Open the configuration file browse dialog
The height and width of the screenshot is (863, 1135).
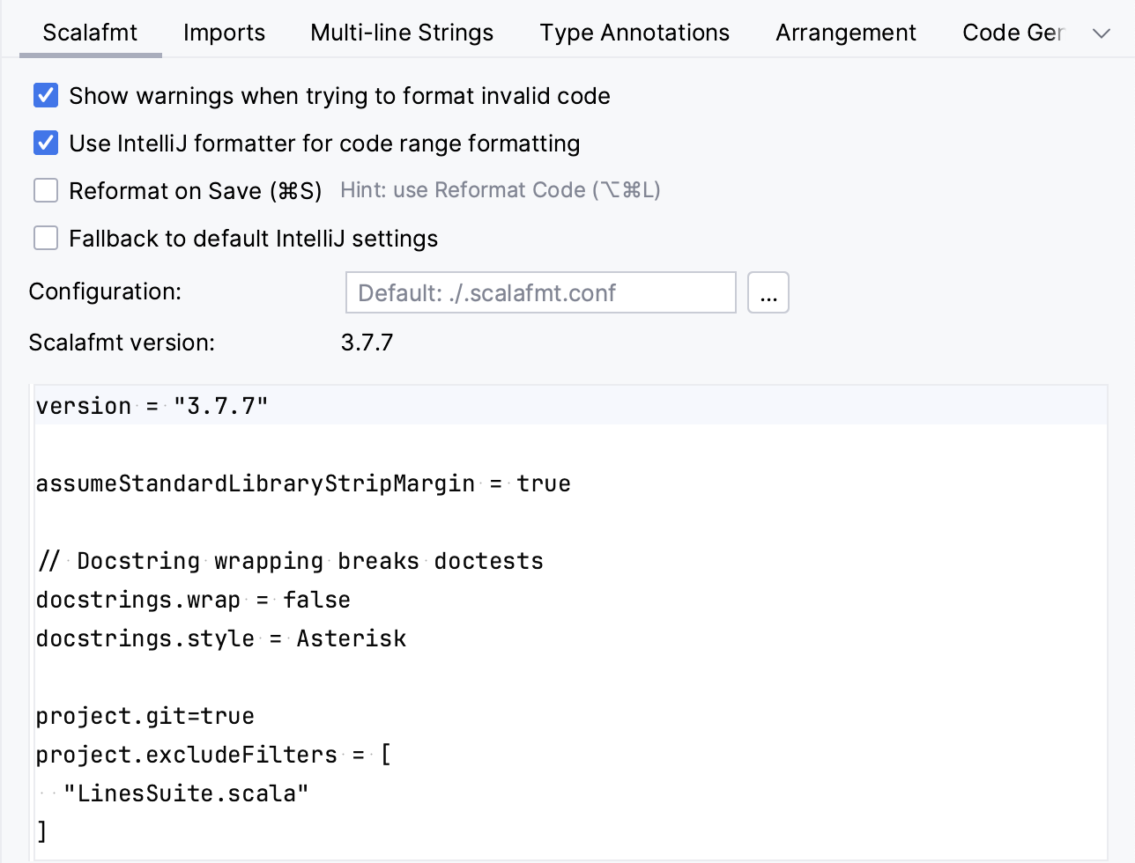click(x=768, y=292)
